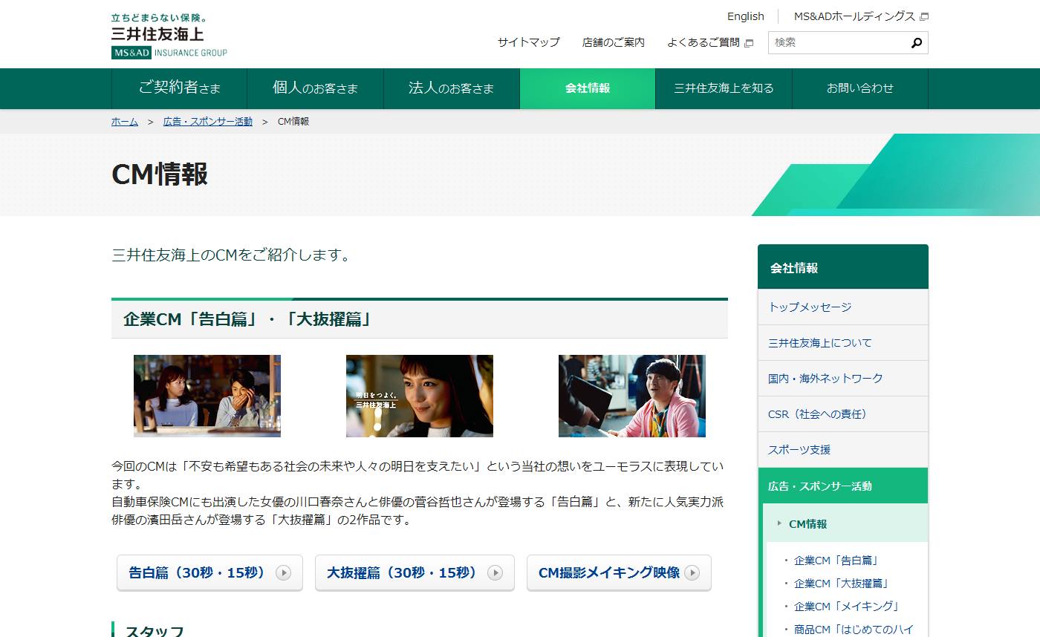This screenshot has width=1040, height=637.
Task: Open 国内・海外ネットワーク in sidebar
Action: click(843, 378)
